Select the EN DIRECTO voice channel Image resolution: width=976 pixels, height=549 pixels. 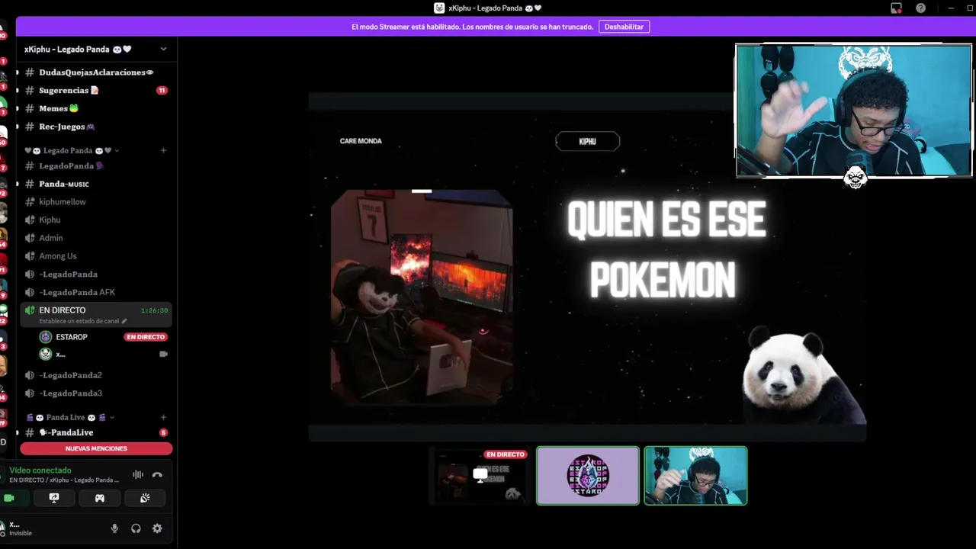tap(96, 314)
